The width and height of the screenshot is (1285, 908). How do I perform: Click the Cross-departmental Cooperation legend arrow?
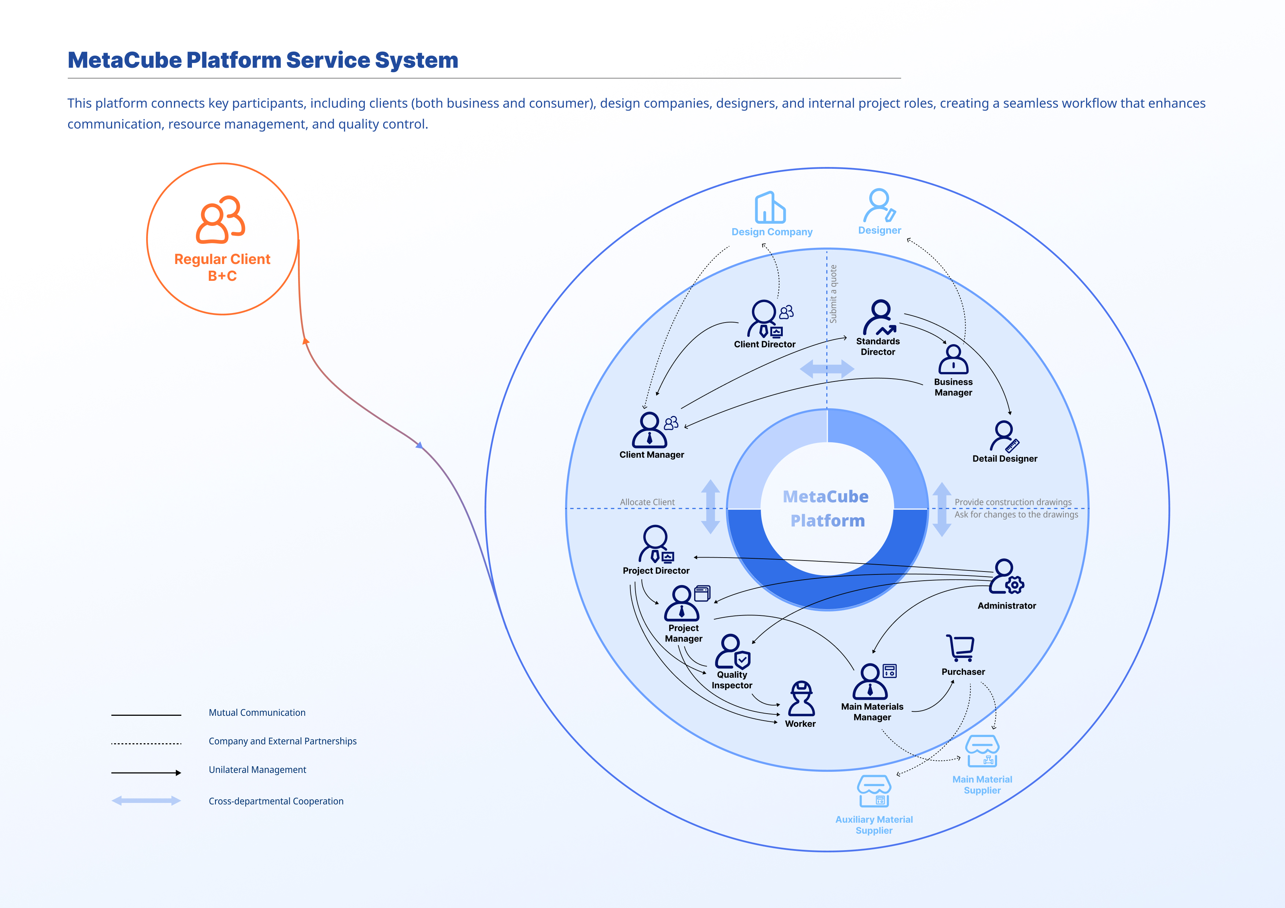click(x=146, y=801)
